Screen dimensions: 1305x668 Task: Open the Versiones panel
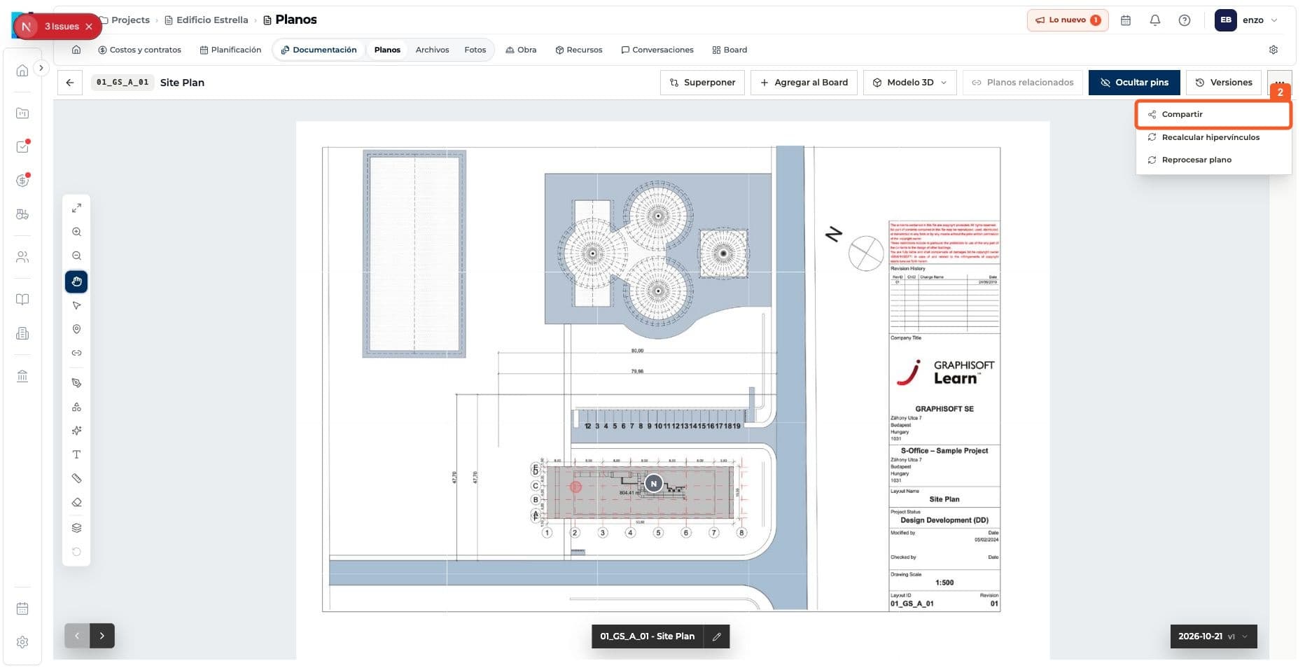pos(1224,83)
